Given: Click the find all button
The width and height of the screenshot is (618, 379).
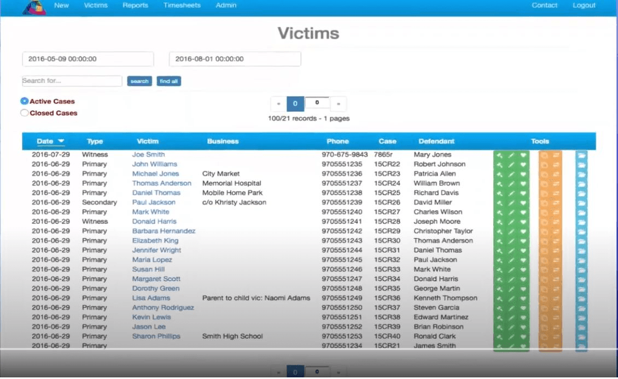Looking at the screenshot, I should coord(168,81).
